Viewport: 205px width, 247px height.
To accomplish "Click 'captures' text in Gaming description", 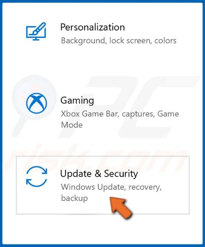I will pyautogui.click(x=138, y=114).
